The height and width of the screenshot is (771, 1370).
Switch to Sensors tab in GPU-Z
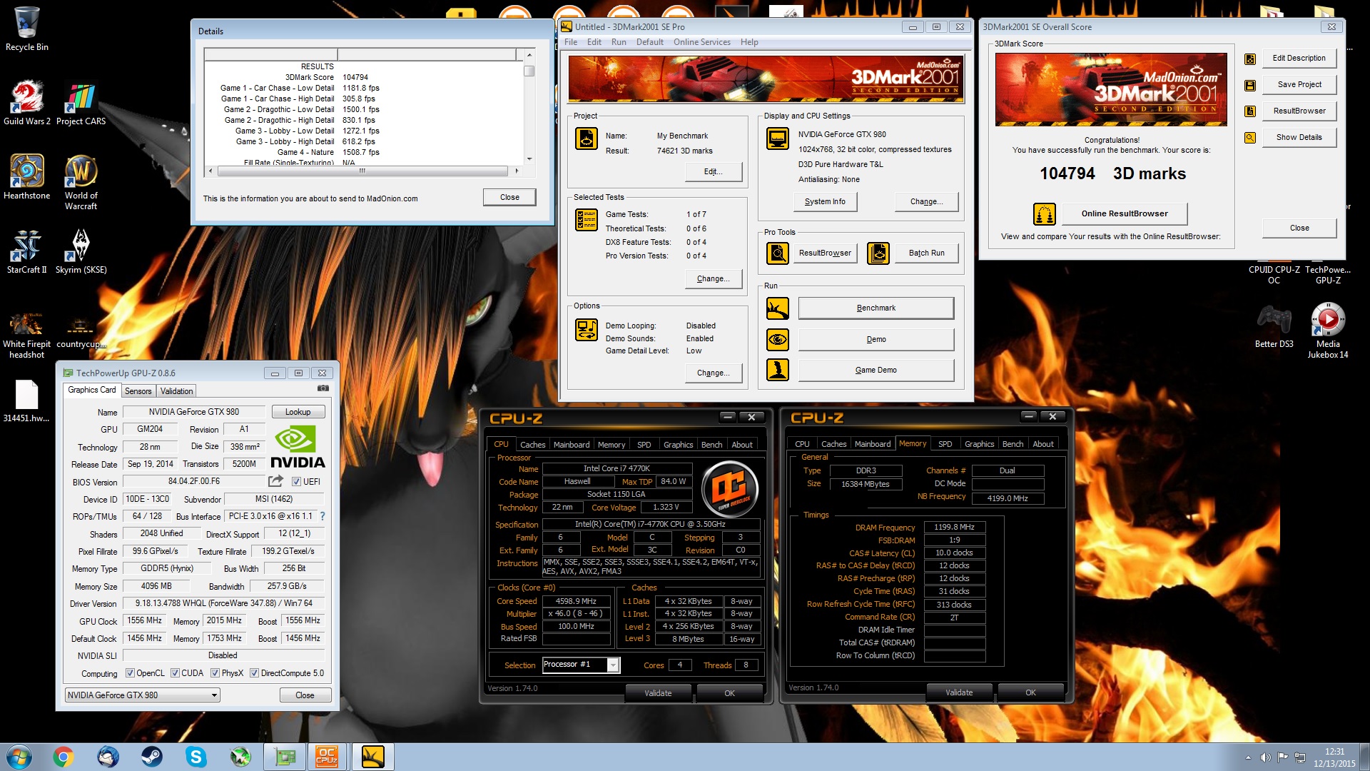point(138,391)
